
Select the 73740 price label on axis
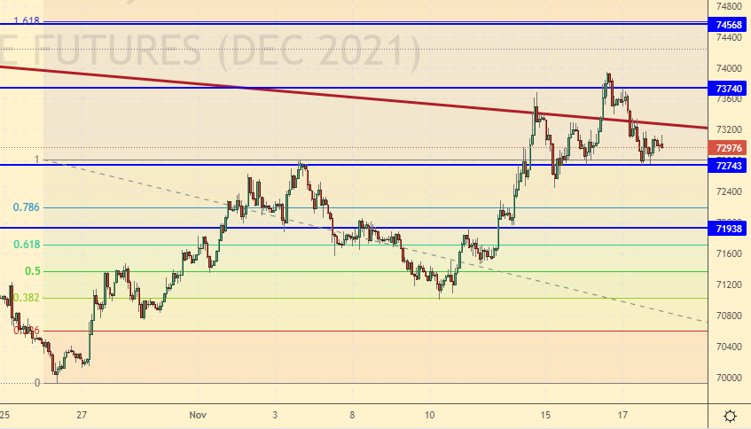729,89
